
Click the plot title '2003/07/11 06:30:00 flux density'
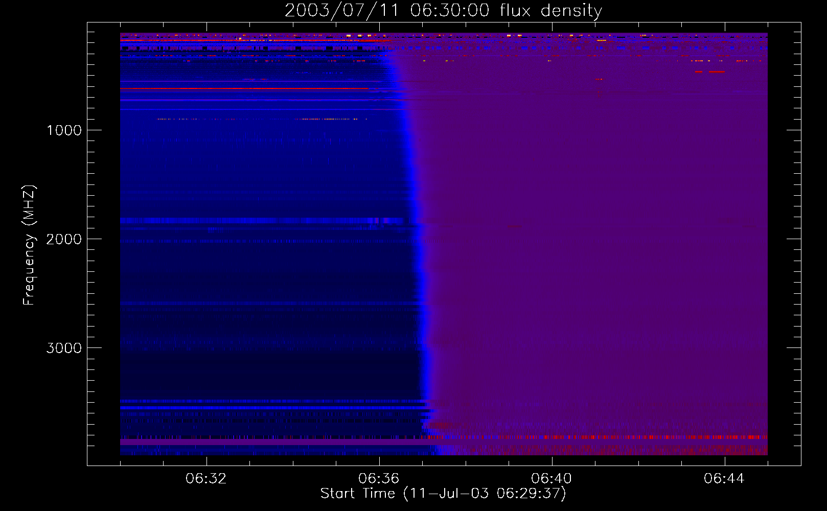[x=443, y=11]
